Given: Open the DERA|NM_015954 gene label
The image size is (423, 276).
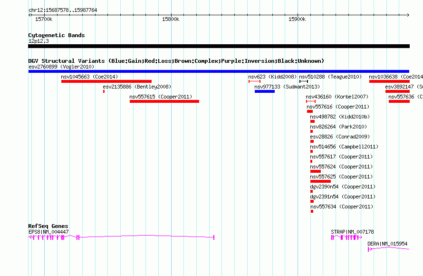Looking at the screenshot, I should (x=387, y=244).
